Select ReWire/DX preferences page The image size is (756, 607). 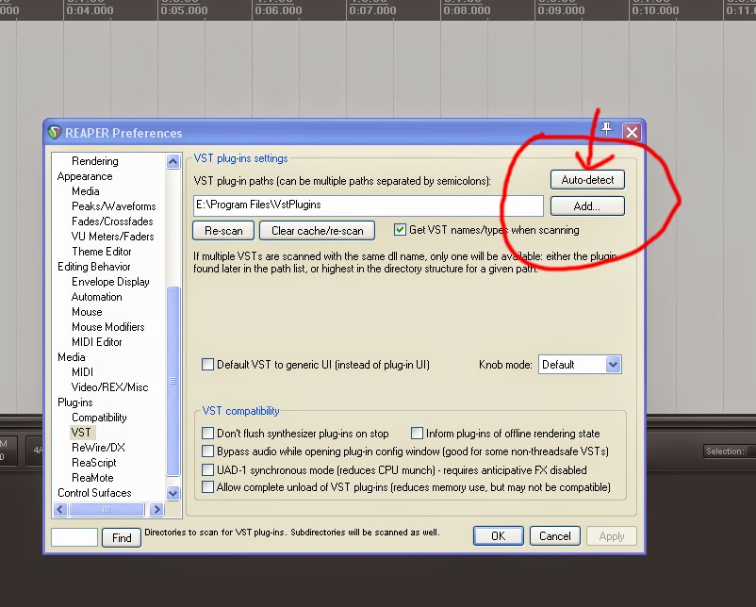point(98,448)
